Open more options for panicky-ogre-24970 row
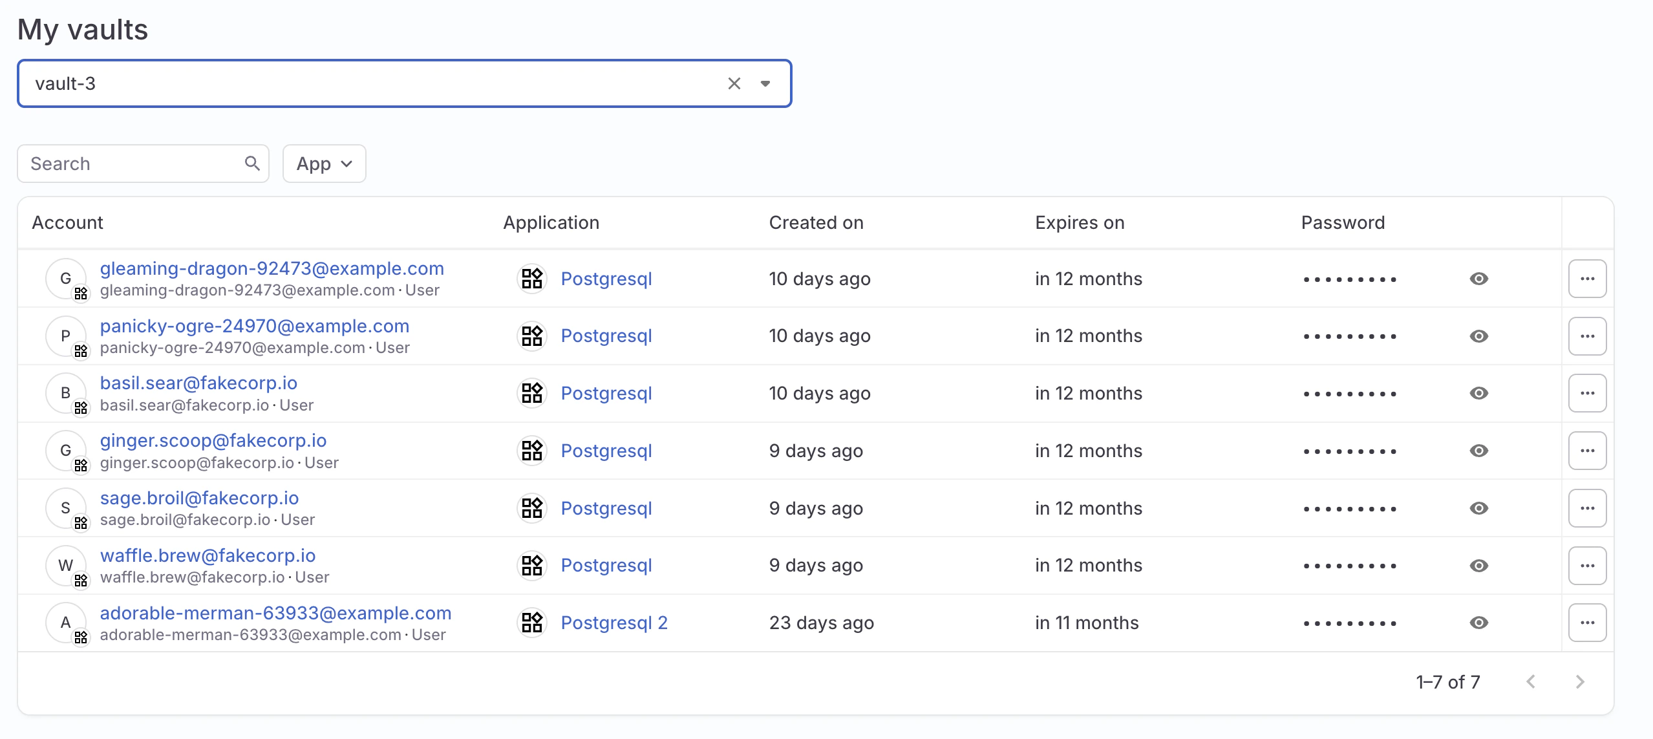Screen dimensions: 1653x739 1587,336
